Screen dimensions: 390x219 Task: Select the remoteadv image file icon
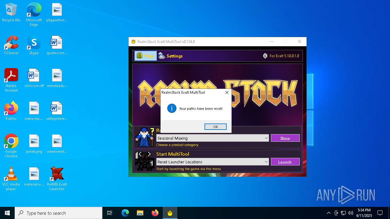(57, 78)
